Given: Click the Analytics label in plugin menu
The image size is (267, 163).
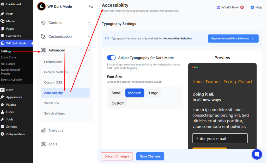Looking at the screenshot, I should pos(56,130).
